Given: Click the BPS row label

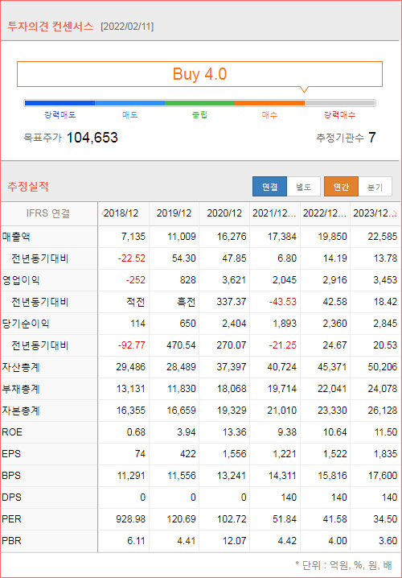Looking at the screenshot, I should tap(11, 476).
